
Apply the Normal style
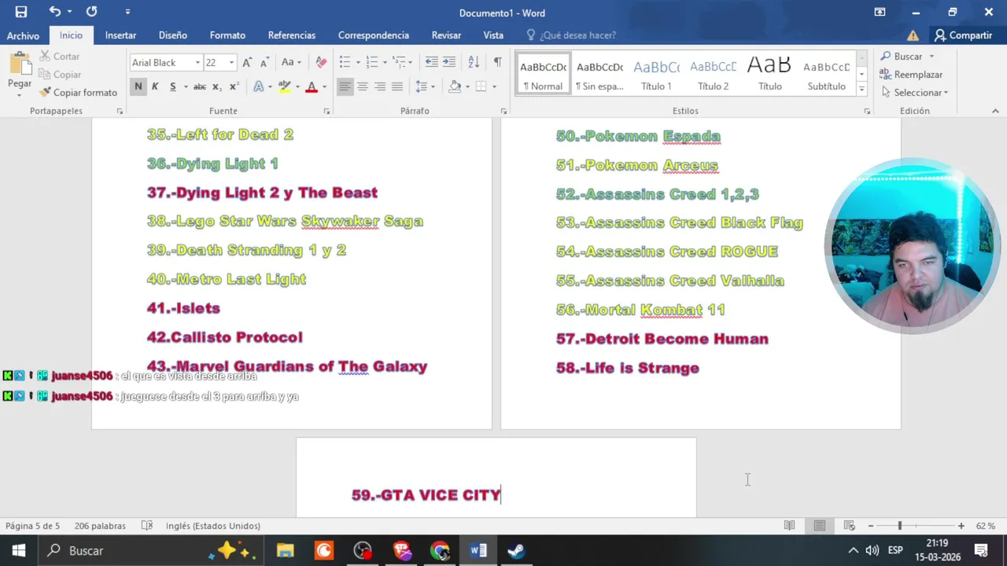coord(543,74)
